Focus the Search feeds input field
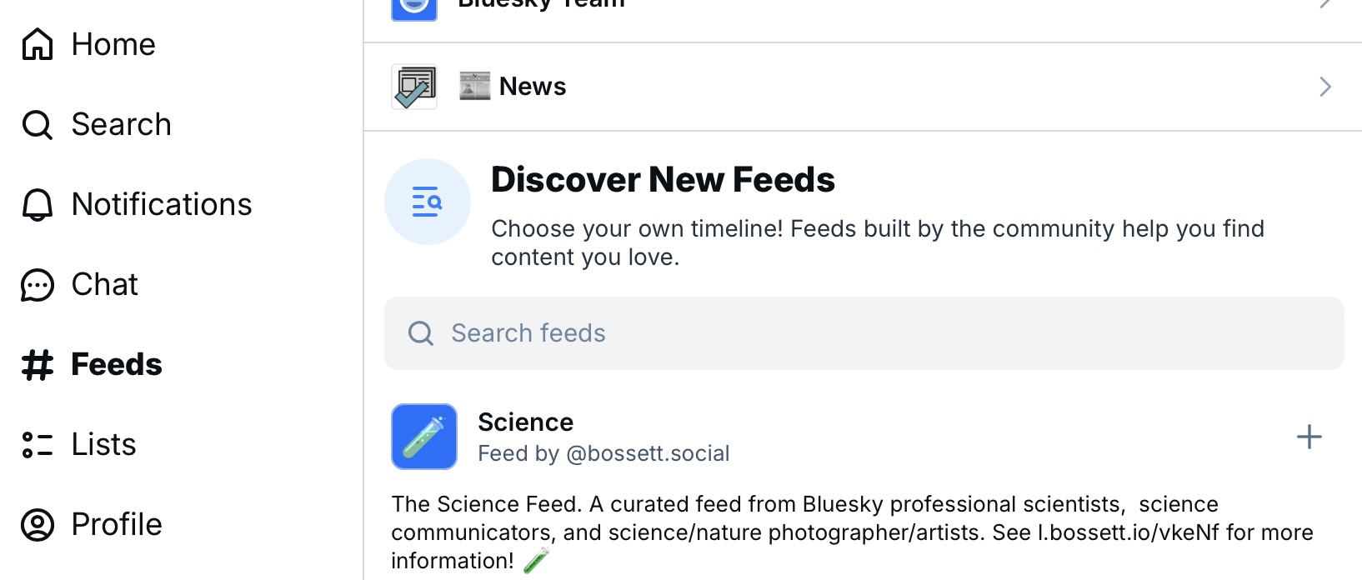Image resolution: width=1362 pixels, height=580 pixels. coord(864,333)
